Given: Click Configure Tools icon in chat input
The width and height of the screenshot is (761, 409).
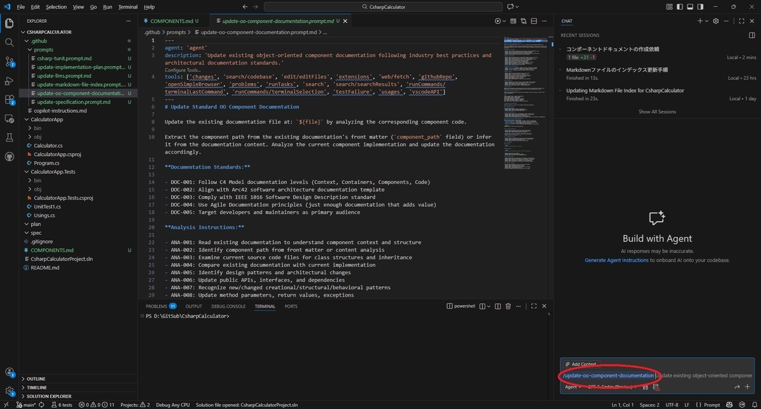Looking at the screenshot, I should click(x=645, y=387).
